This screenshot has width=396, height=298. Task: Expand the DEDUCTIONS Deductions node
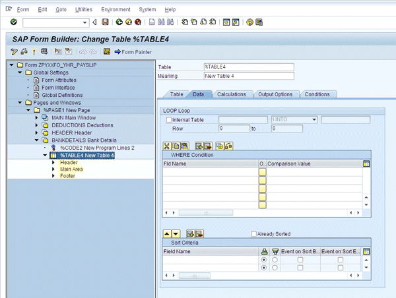click(x=37, y=125)
